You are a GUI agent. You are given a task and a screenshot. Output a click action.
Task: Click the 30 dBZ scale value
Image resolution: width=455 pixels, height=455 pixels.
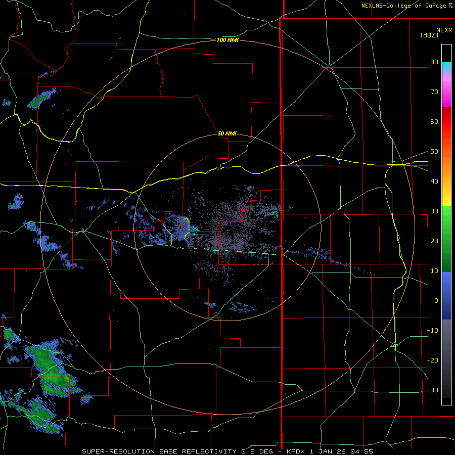[x=434, y=211]
